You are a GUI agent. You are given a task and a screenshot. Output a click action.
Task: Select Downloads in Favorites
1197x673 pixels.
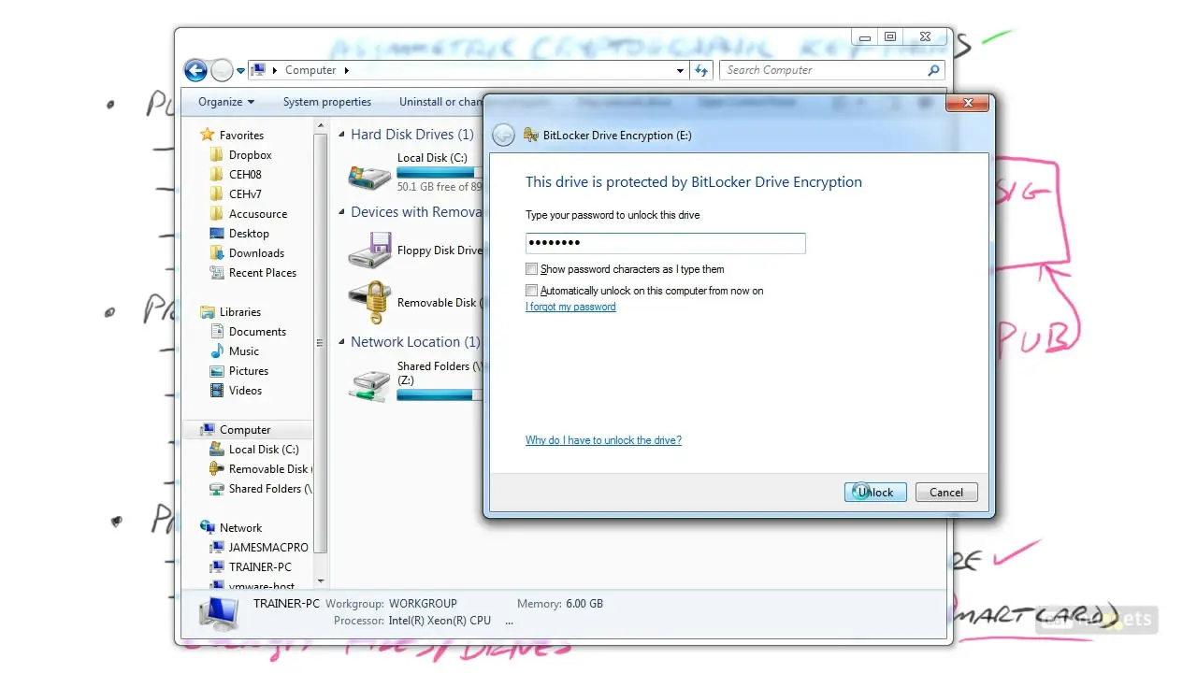[256, 253]
